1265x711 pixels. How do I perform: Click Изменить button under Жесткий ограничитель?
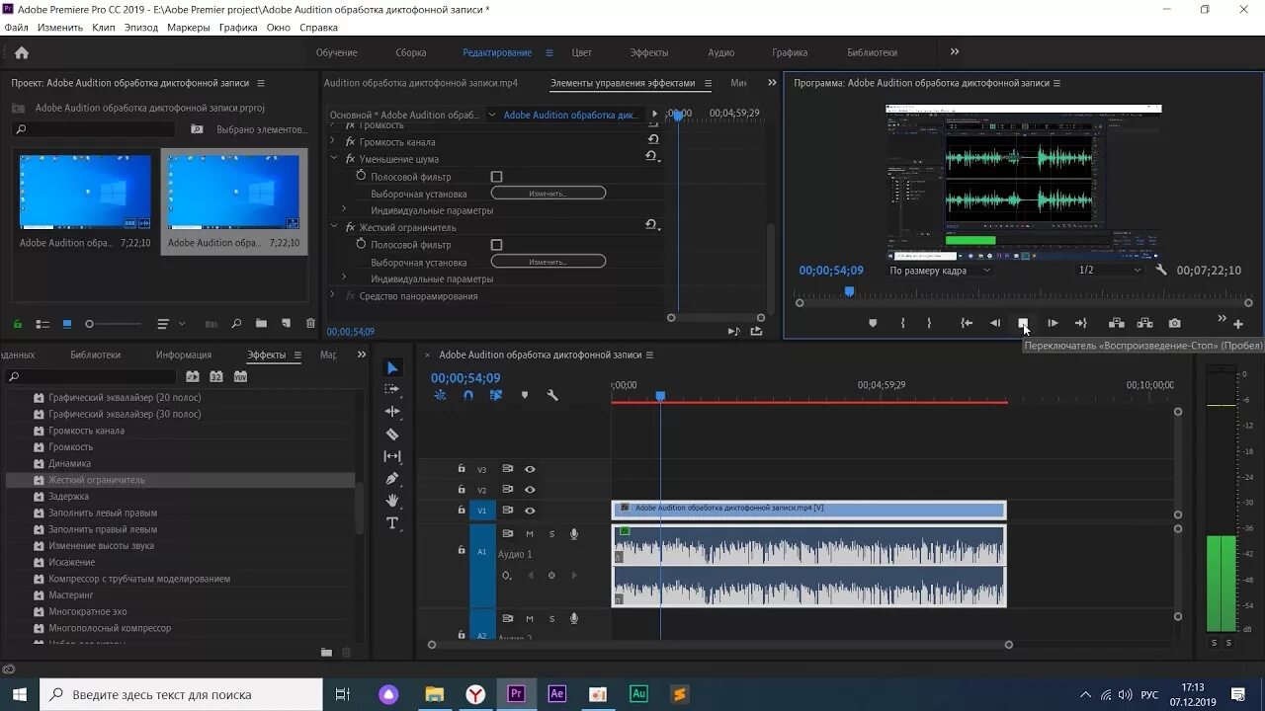548,262
